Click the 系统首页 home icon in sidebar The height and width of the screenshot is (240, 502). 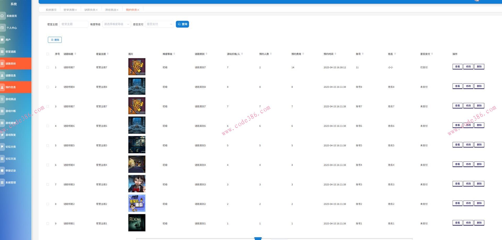2,16
